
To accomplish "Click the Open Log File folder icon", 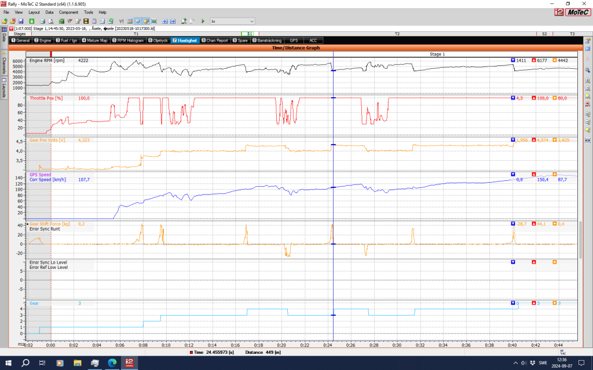I will point(5,21).
